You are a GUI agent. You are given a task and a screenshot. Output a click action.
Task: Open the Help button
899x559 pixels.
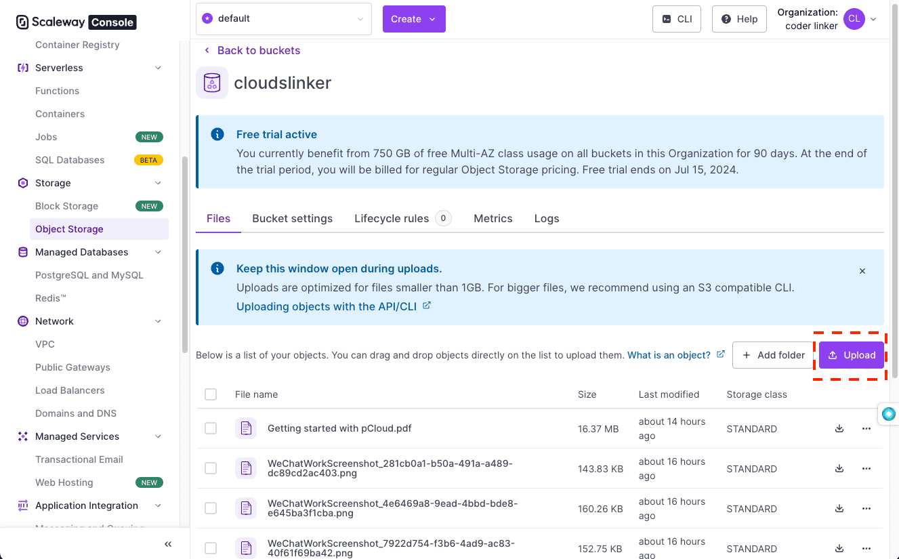click(x=739, y=19)
